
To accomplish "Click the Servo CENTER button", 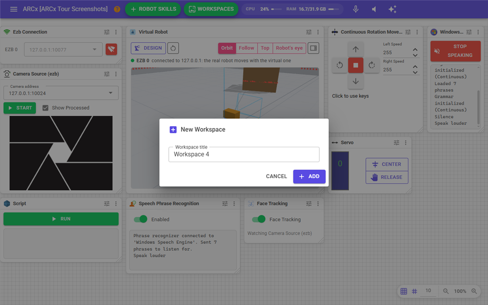I will pyautogui.click(x=387, y=164).
